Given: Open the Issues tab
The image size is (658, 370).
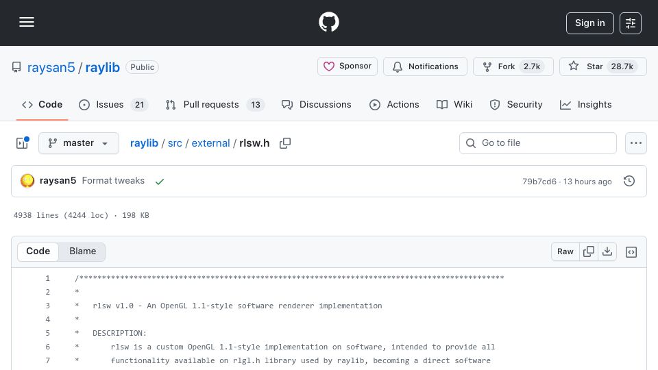Looking at the screenshot, I should pyautogui.click(x=113, y=104).
